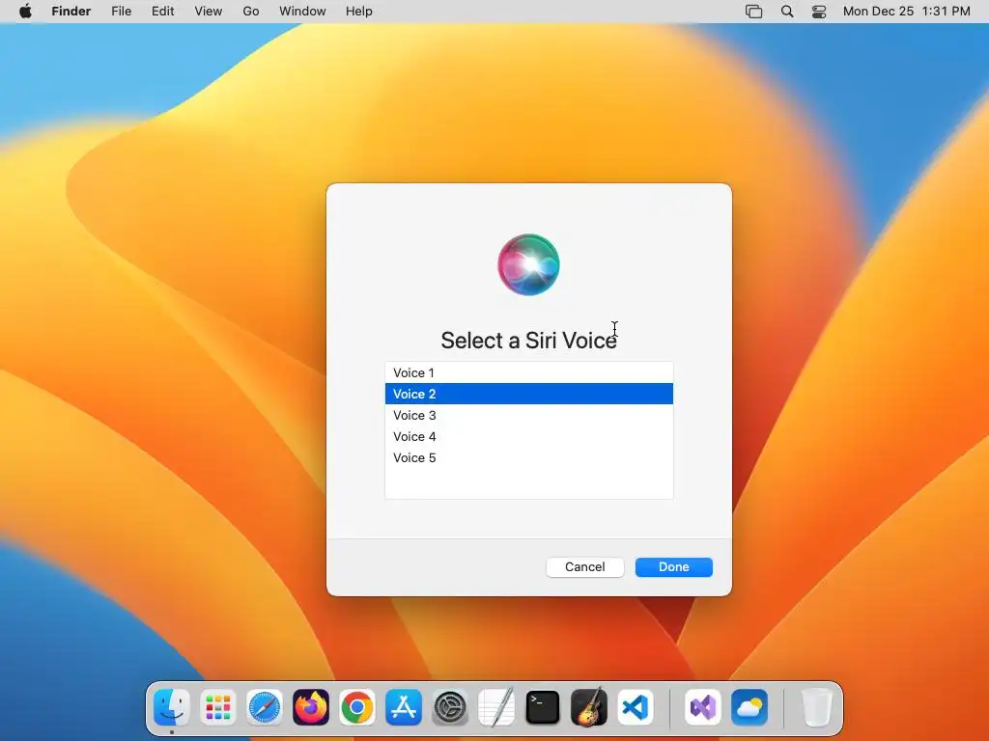This screenshot has width=989, height=741.
Task: Select the highlighted Voice 2 row
Action: [529, 394]
